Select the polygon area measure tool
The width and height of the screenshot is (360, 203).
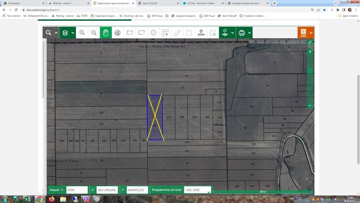[x=189, y=33]
